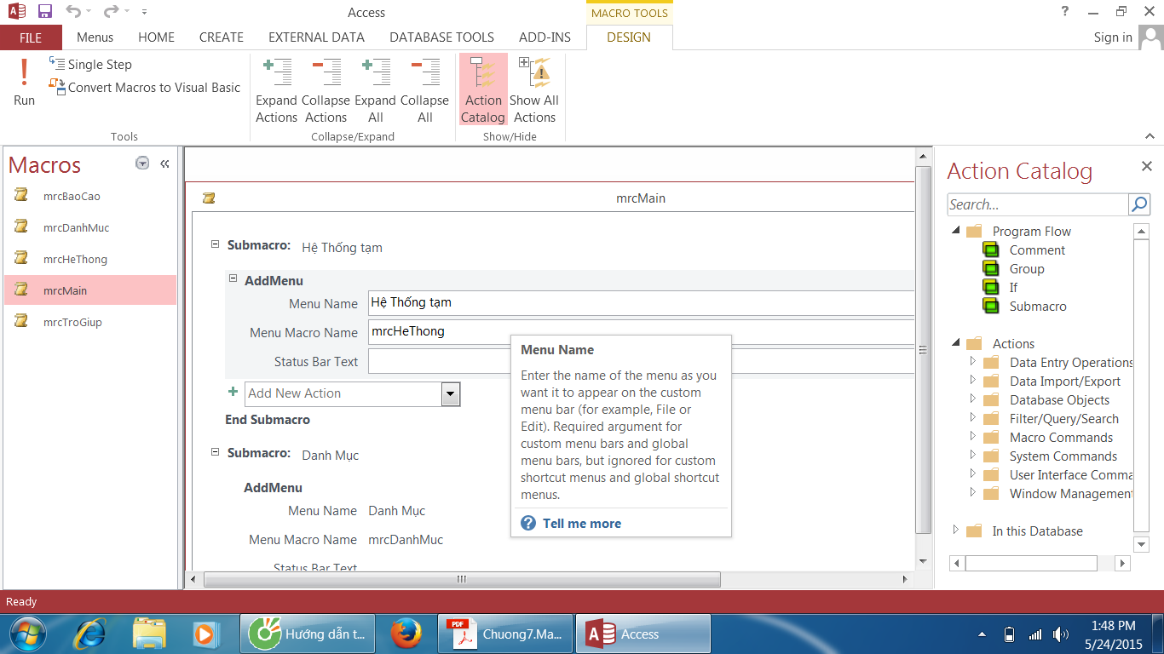Collapse the Hệ Thống tạm submacro

tap(216, 244)
